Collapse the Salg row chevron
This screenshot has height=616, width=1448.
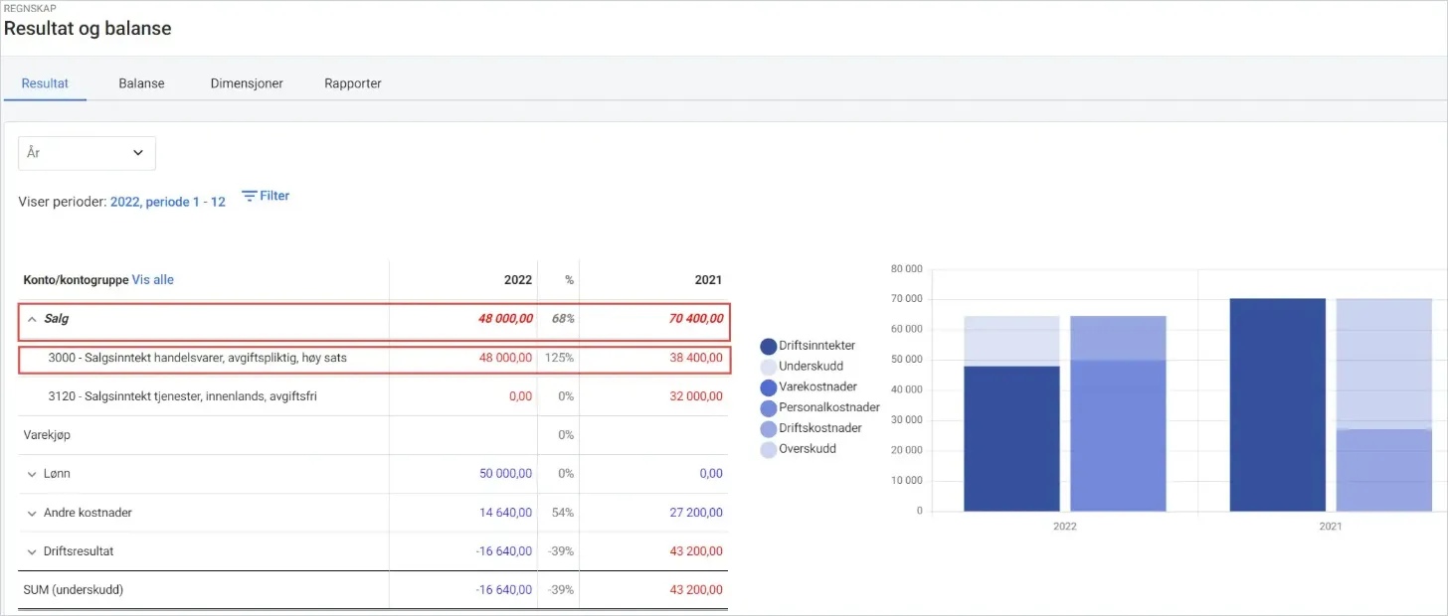[x=31, y=320]
